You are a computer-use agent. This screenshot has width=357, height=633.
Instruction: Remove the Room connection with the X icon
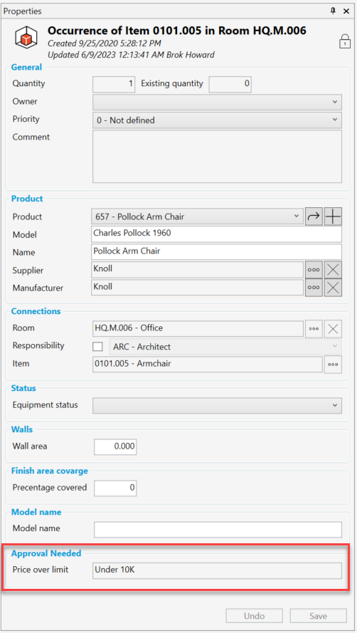334,329
